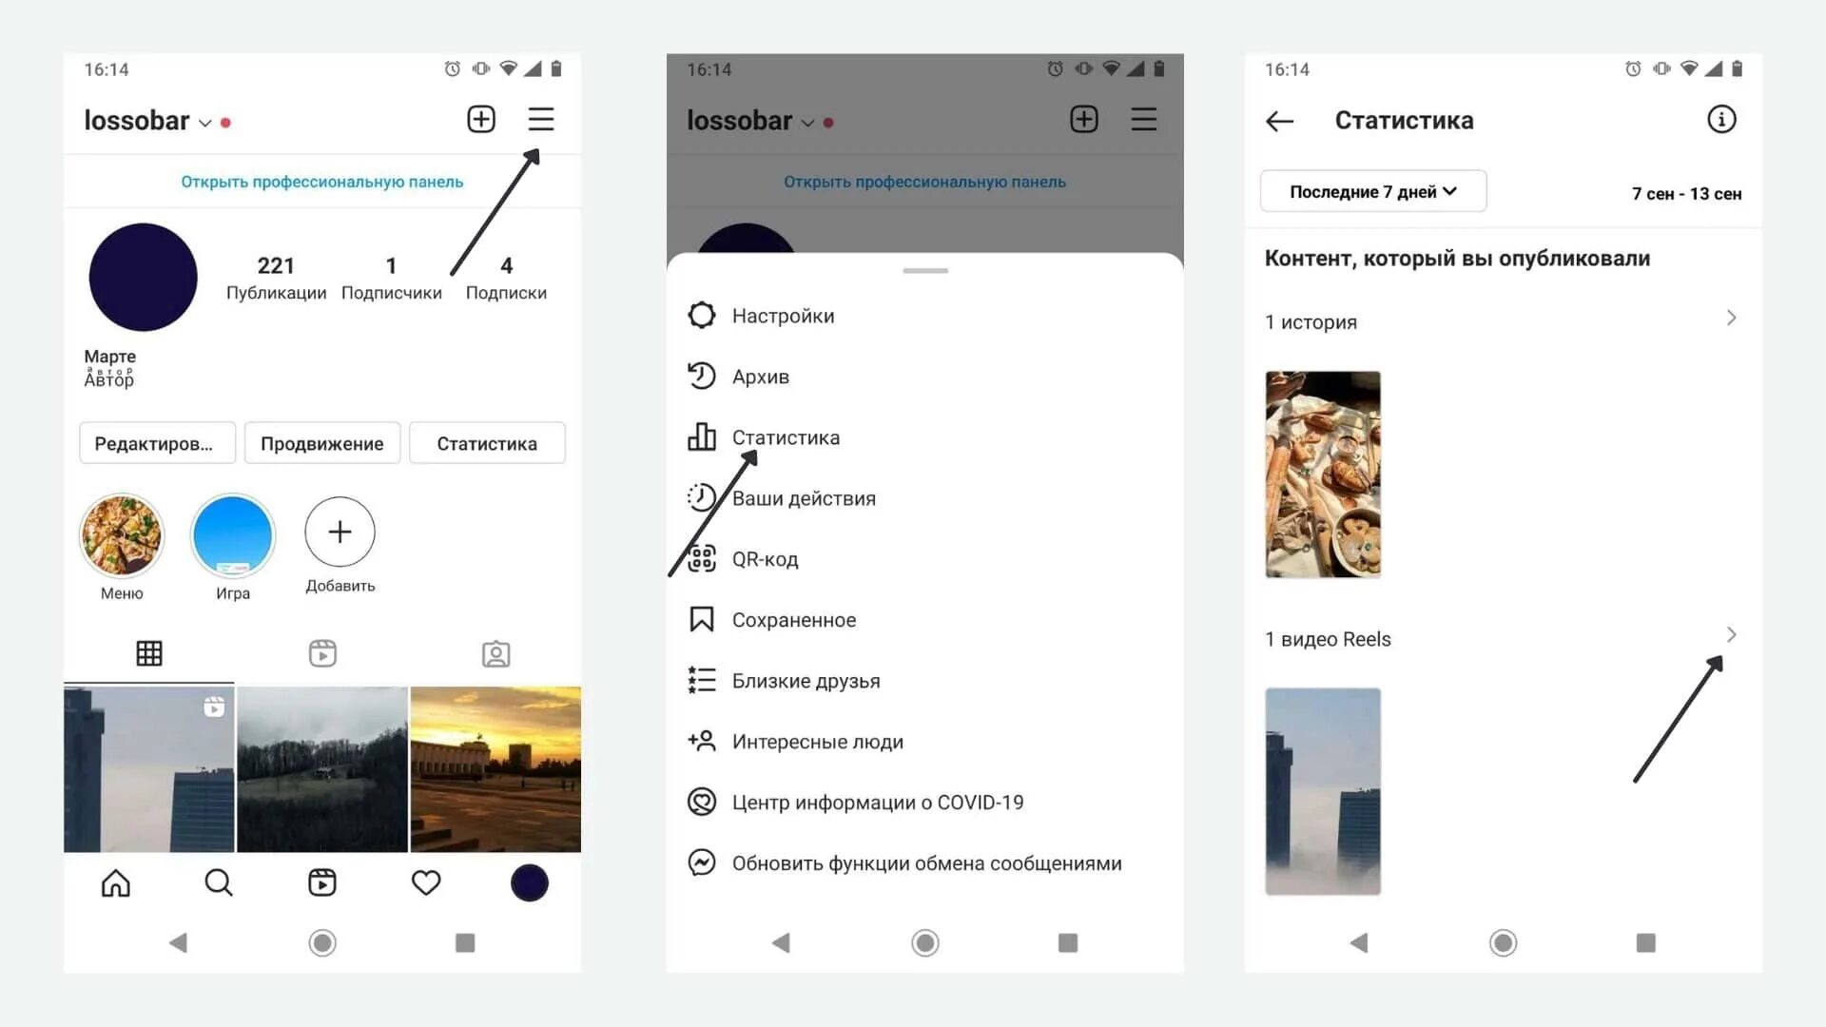Select Последние 7 дней time period dropdown

click(x=1369, y=192)
